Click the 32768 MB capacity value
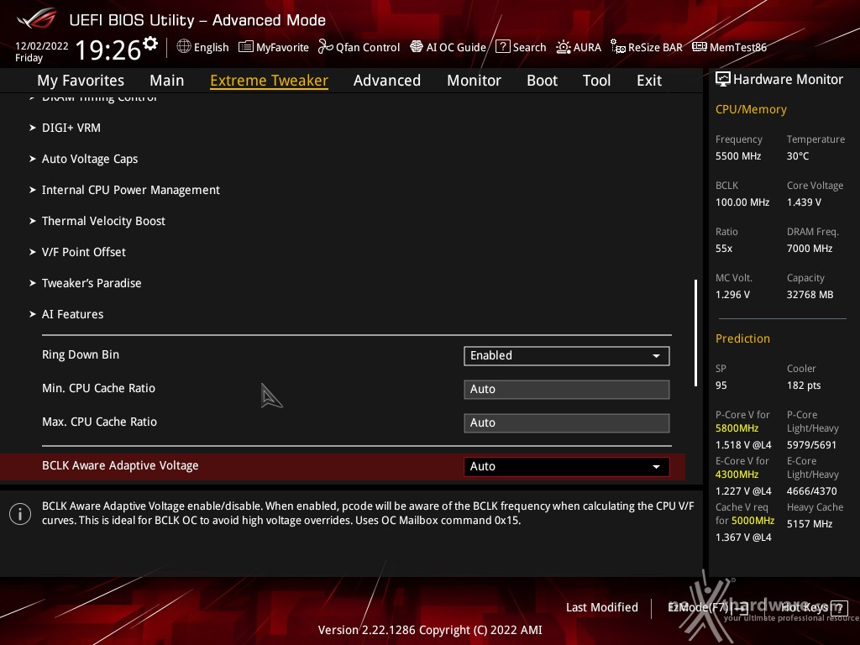 810,295
